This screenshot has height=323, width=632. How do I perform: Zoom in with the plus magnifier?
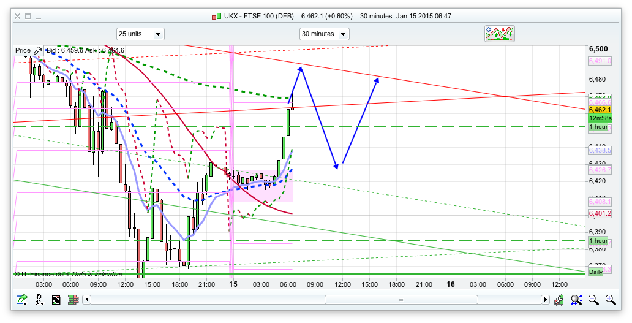click(610, 300)
